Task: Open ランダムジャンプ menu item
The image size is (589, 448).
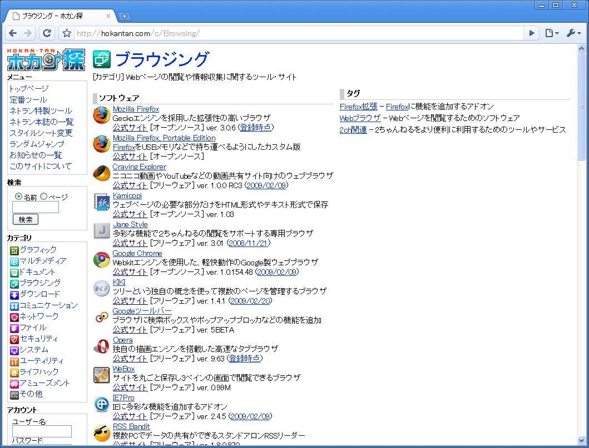Action: pyautogui.click(x=37, y=144)
